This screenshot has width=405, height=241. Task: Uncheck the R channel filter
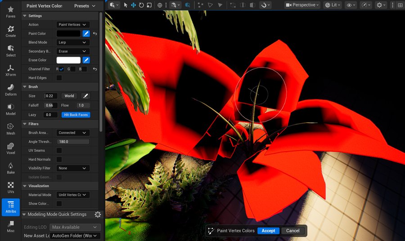62,69
